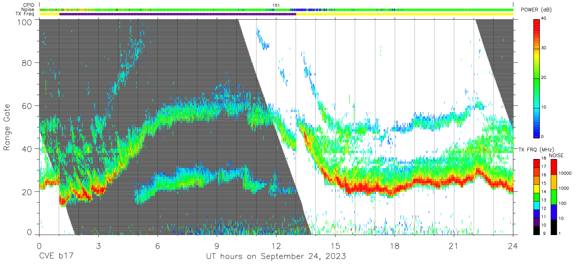Click the x-axis tick label 21

click(454, 245)
